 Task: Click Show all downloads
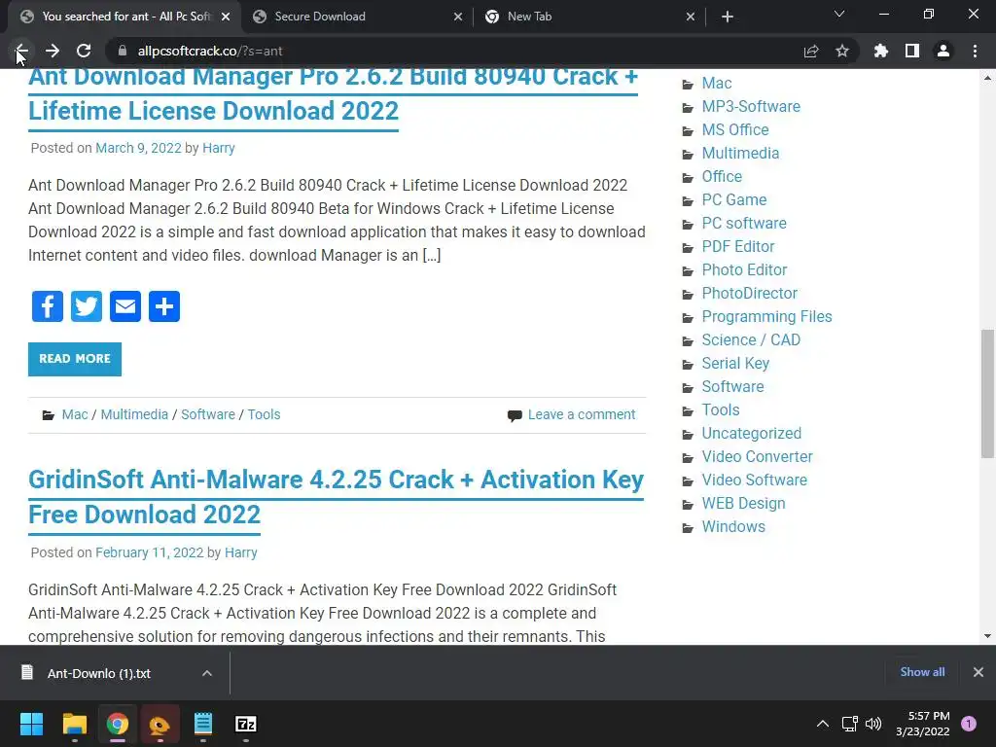click(x=922, y=672)
